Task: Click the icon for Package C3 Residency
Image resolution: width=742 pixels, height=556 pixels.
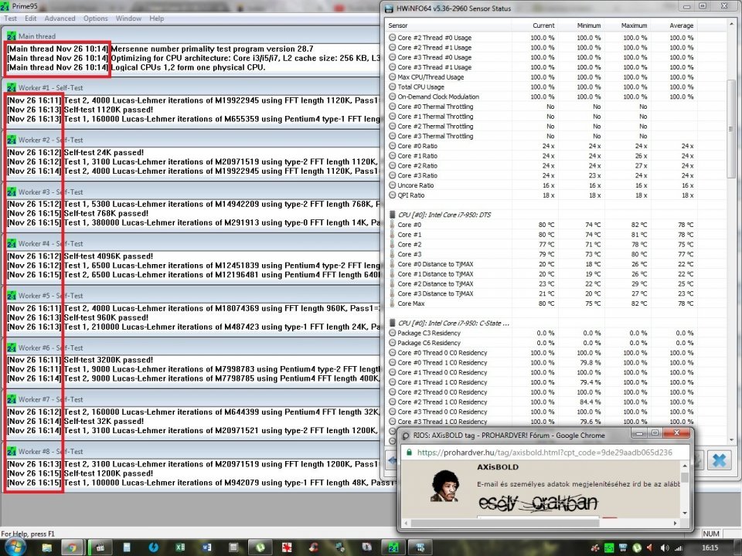Action: pyautogui.click(x=393, y=333)
